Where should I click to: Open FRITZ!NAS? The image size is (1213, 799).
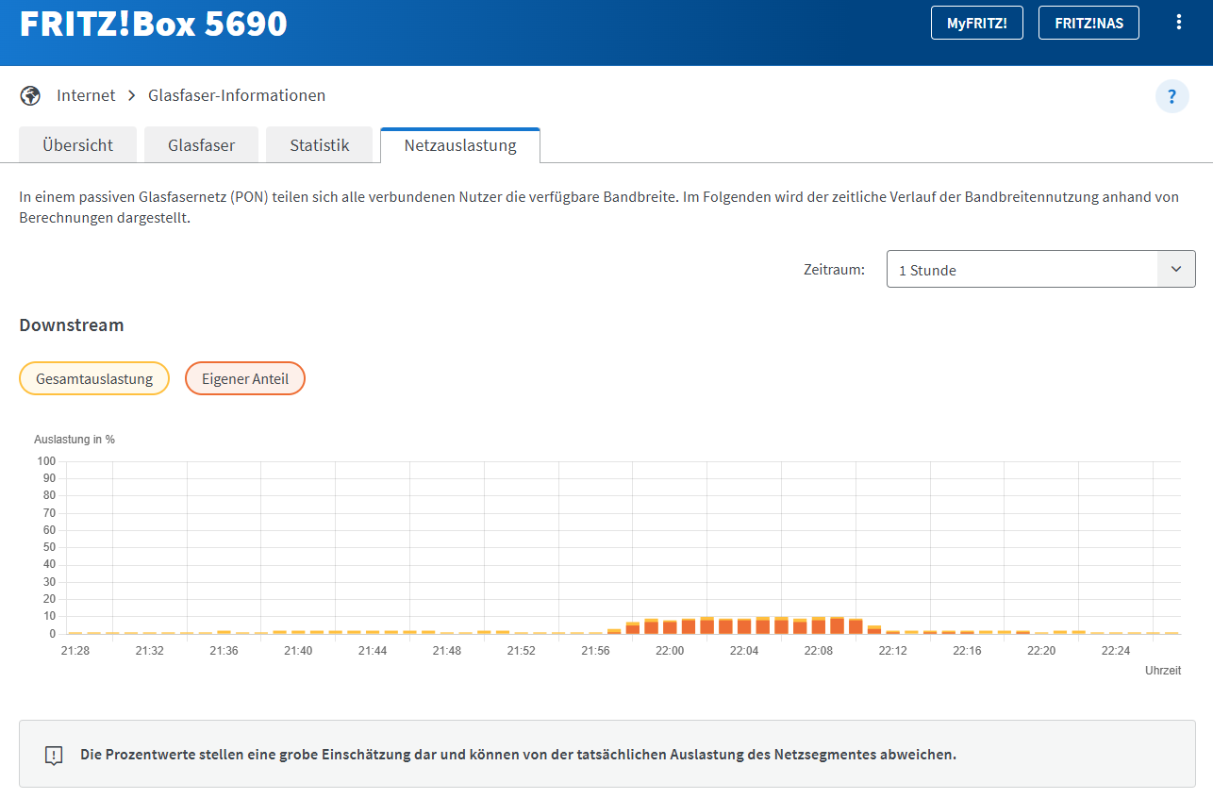coord(1088,23)
